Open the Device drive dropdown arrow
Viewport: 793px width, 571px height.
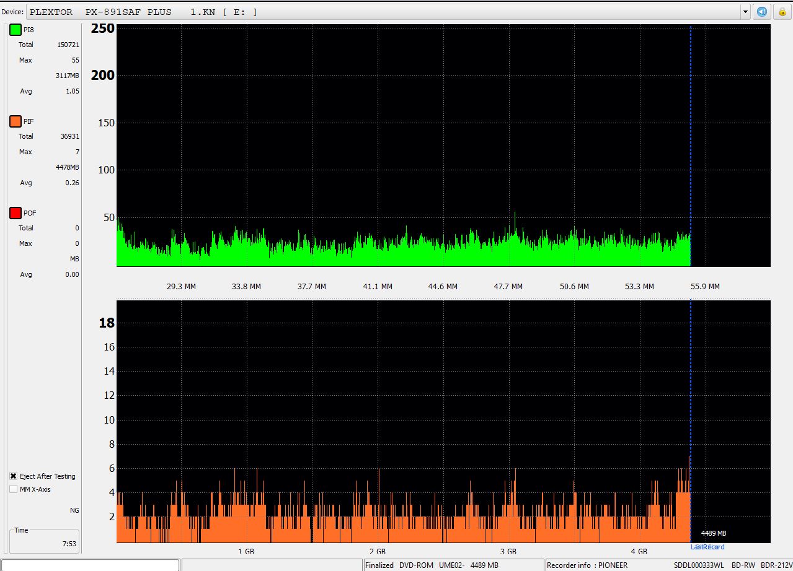[745, 12]
